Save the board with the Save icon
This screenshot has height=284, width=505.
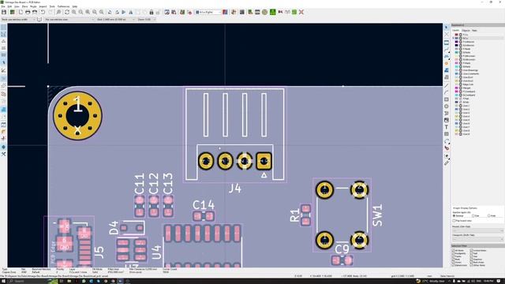(4, 12)
